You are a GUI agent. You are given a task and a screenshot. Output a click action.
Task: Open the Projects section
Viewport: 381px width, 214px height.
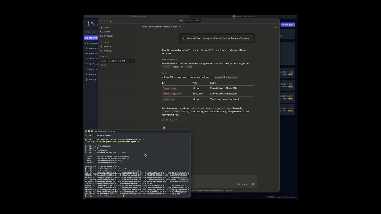tap(106, 46)
